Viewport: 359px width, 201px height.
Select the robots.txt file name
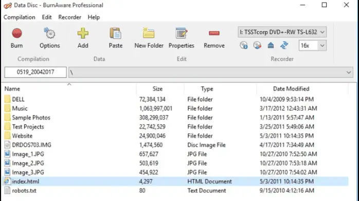click(x=24, y=191)
